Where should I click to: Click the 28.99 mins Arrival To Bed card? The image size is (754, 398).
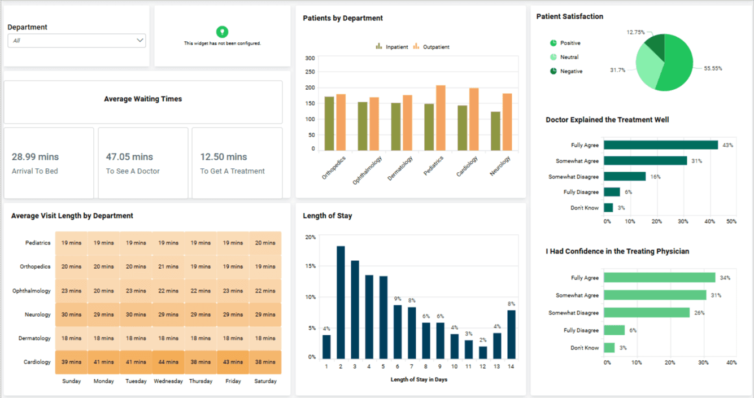point(49,163)
